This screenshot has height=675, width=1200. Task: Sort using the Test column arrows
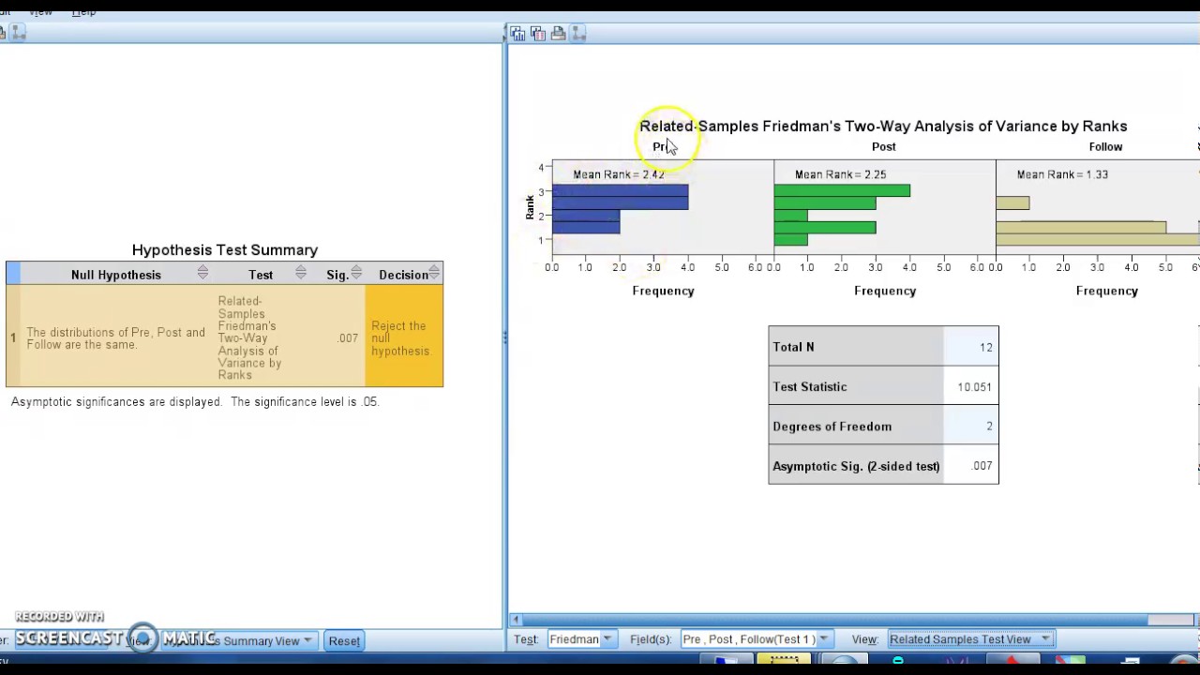pos(300,273)
